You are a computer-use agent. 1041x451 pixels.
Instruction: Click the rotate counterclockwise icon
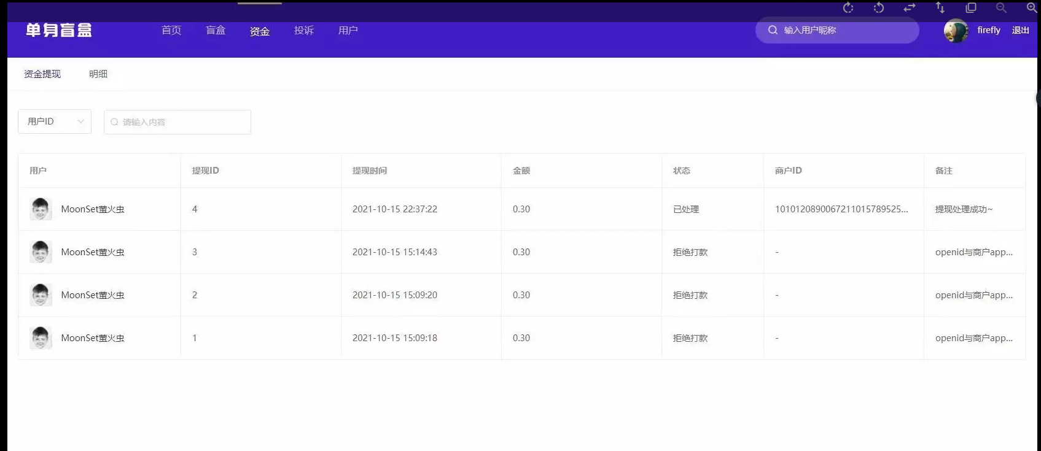point(879,8)
